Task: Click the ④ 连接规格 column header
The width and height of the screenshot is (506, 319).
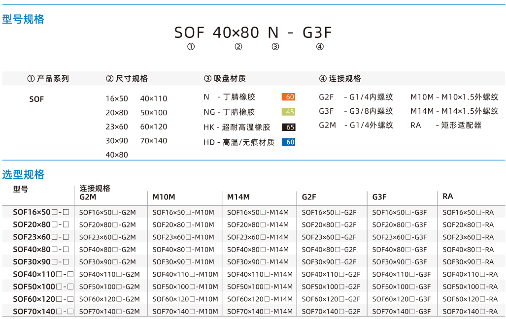Action: [340, 78]
